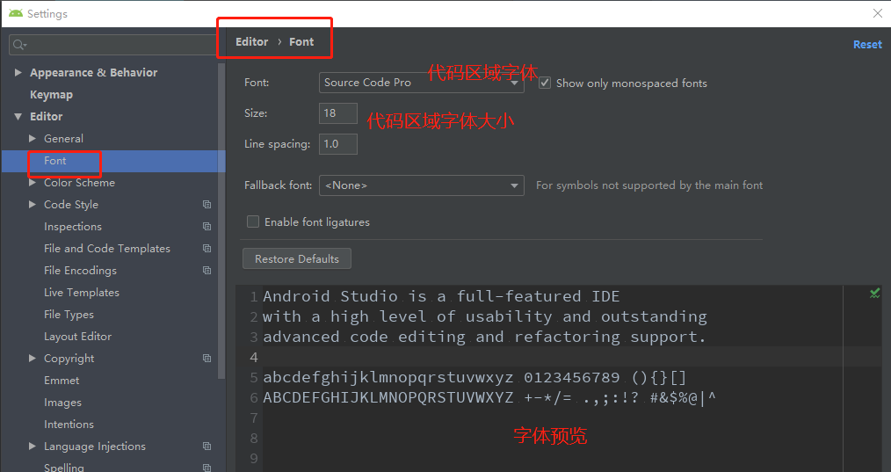Click the project-level icon beside Copyright
Screen dimensions: 891x472
206,359
